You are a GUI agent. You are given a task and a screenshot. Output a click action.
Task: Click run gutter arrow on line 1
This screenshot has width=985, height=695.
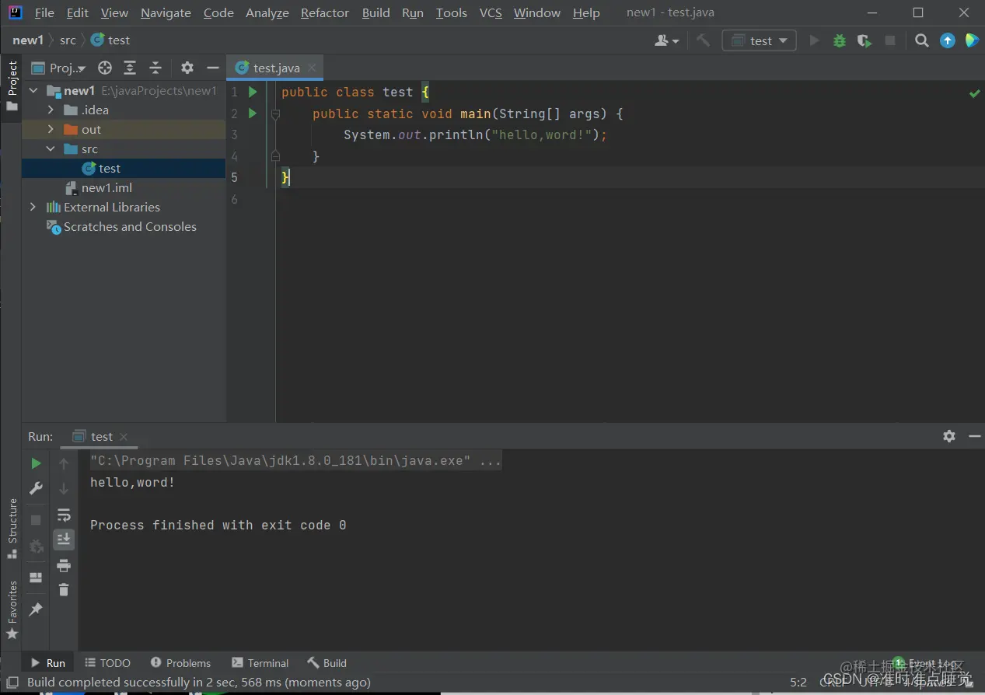click(252, 92)
